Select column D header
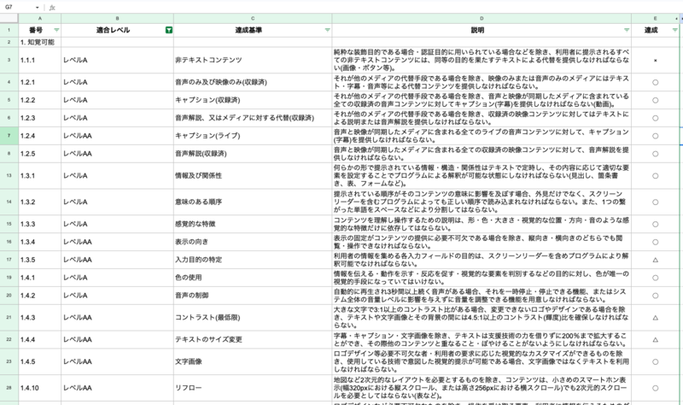The image size is (683, 405). (x=482, y=18)
